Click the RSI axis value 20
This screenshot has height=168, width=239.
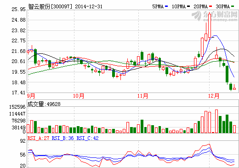click(23, 166)
